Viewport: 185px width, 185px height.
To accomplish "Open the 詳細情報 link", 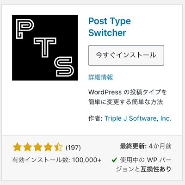I will pos(101,77).
